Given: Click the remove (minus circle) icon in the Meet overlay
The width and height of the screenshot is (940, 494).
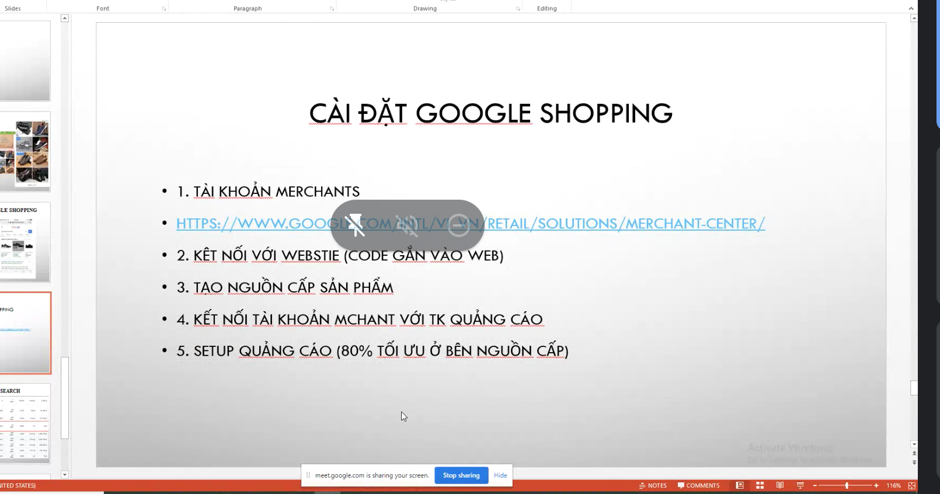Looking at the screenshot, I should (x=459, y=225).
